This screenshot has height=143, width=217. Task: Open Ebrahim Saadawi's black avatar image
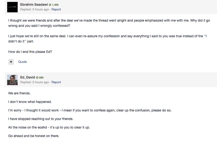(x=12, y=7)
